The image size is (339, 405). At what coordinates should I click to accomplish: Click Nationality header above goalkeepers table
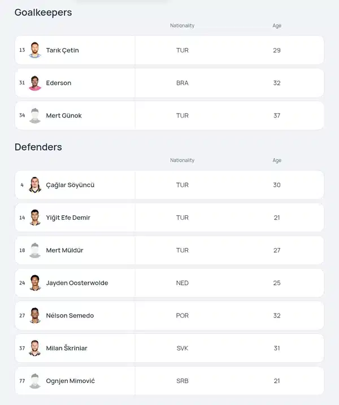click(x=182, y=25)
